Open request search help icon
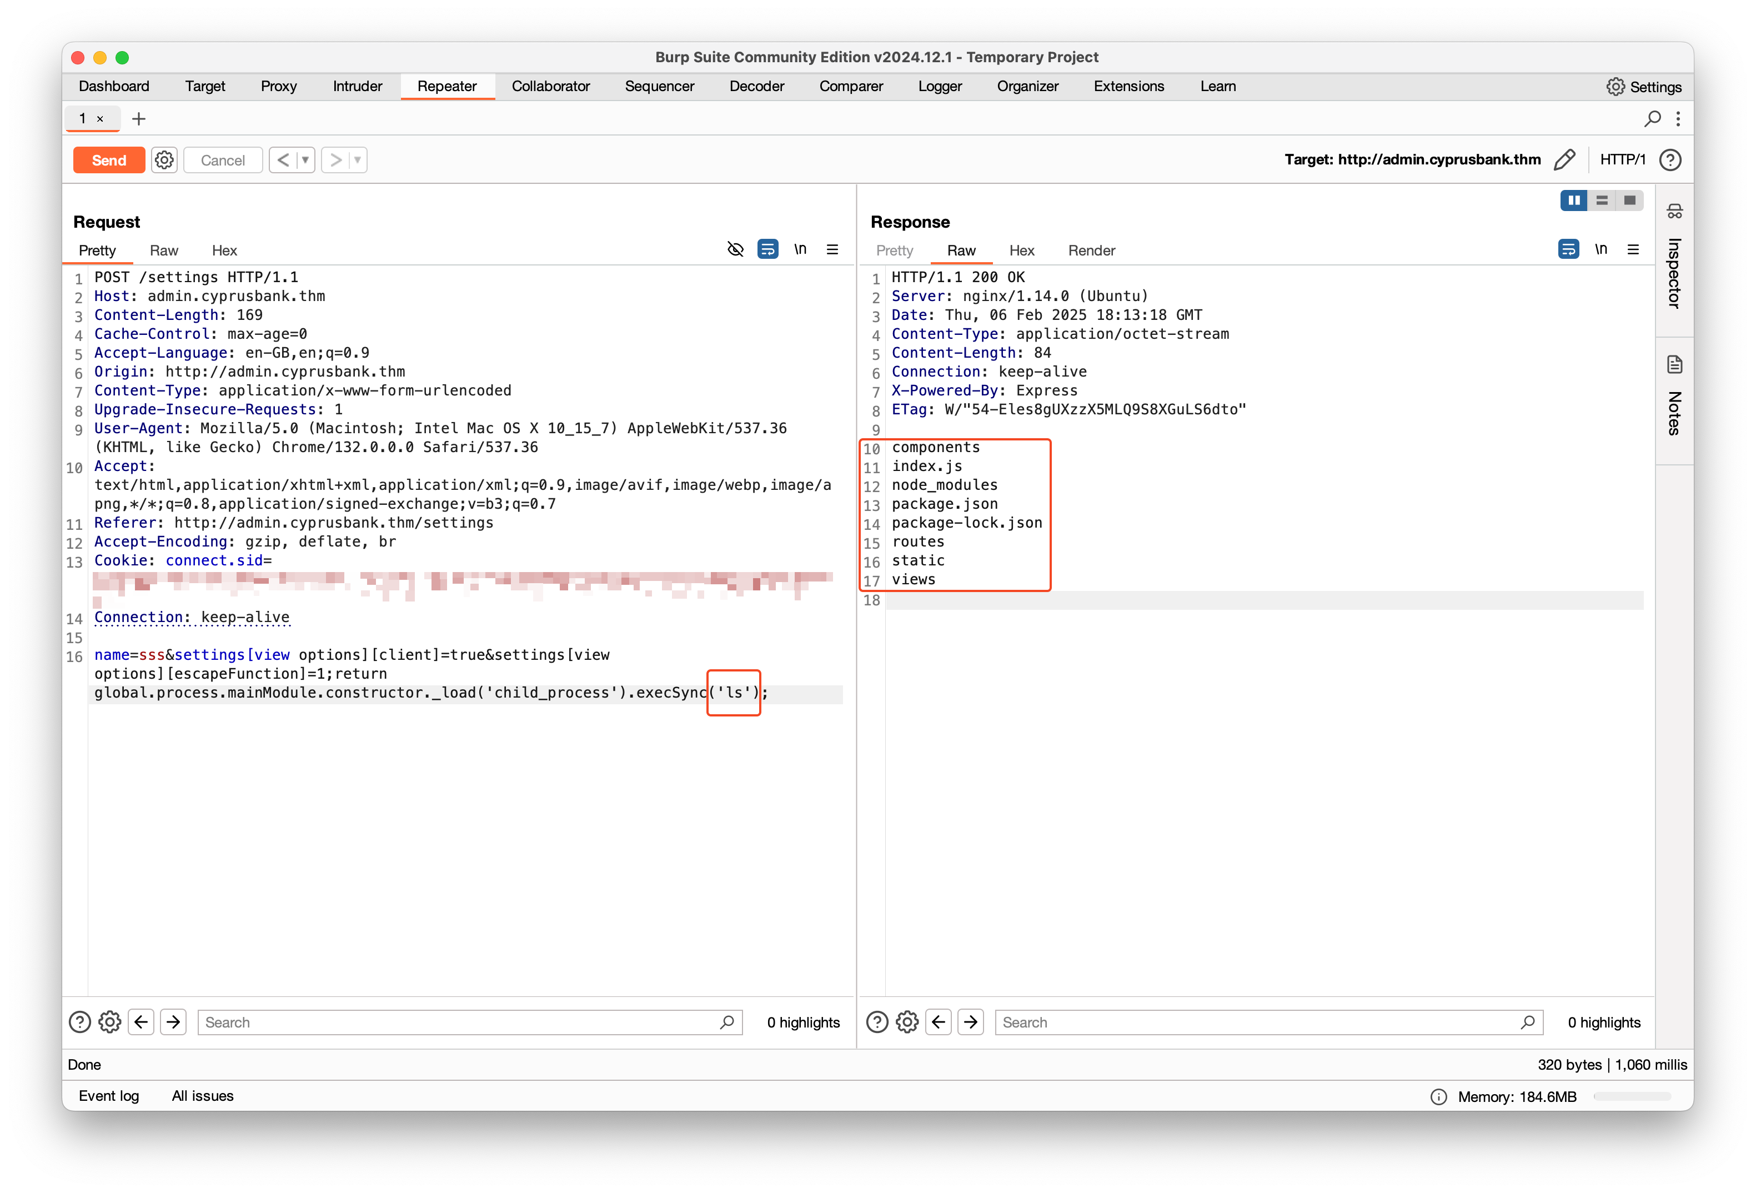The height and width of the screenshot is (1193, 1756). pyautogui.click(x=79, y=1022)
